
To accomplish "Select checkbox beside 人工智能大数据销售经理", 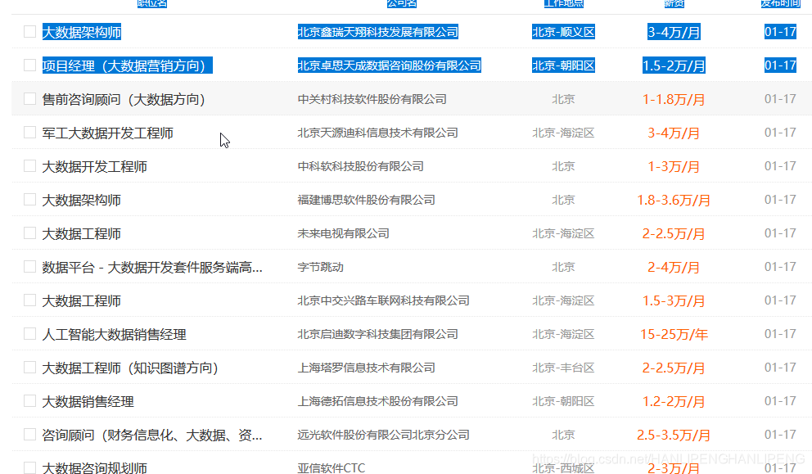I will click(30, 334).
